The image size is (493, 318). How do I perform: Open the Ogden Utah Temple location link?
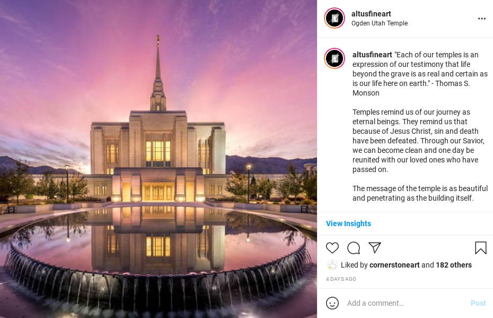[380, 23]
